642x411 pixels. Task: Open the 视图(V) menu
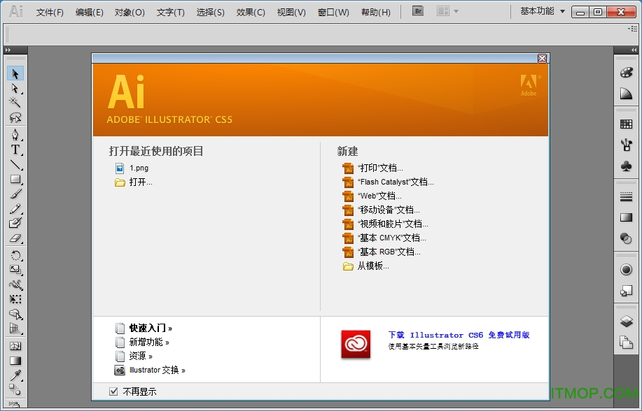click(291, 13)
